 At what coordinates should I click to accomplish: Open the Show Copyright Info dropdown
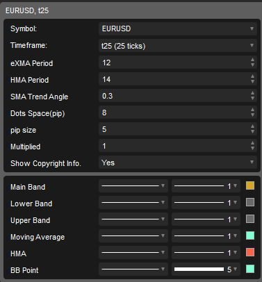[178, 163]
